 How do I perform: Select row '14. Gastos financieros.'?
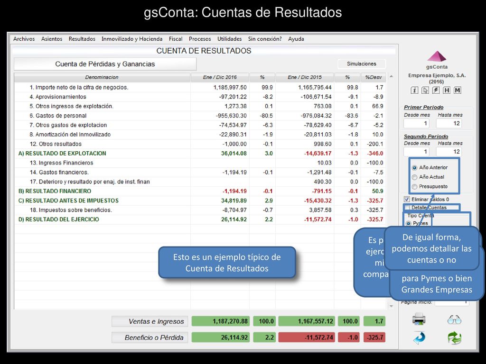200,173
